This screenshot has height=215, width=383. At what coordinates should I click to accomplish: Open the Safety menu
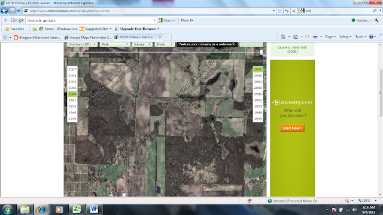(x=345, y=36)
